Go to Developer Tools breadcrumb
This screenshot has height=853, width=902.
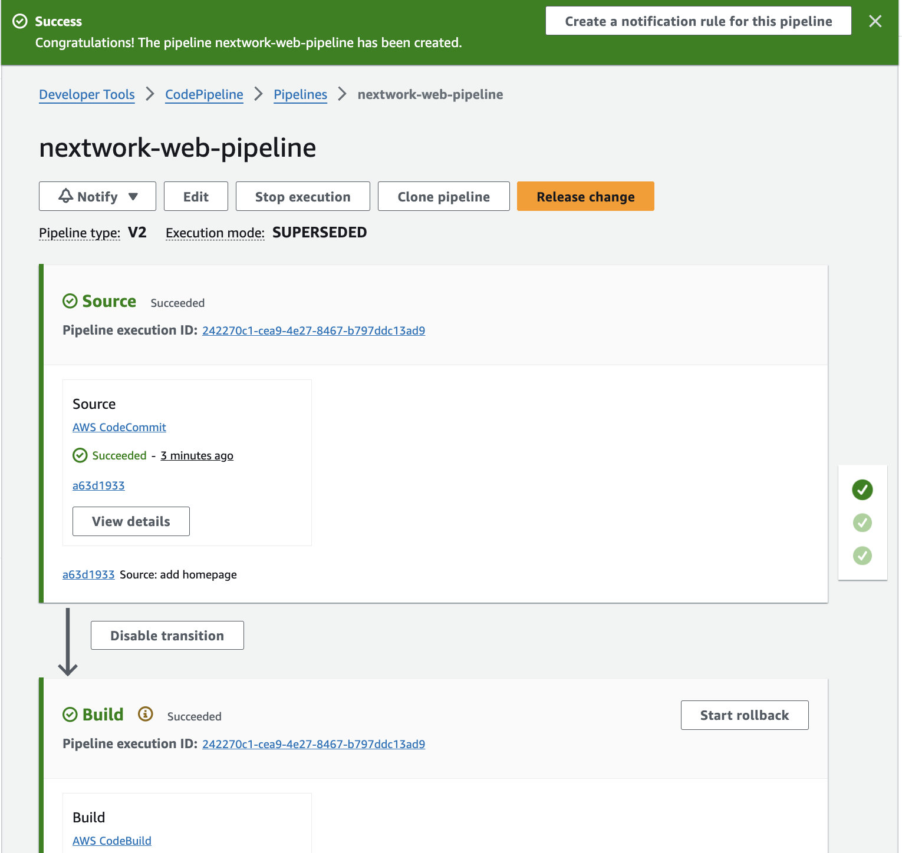tap(87, 94)
